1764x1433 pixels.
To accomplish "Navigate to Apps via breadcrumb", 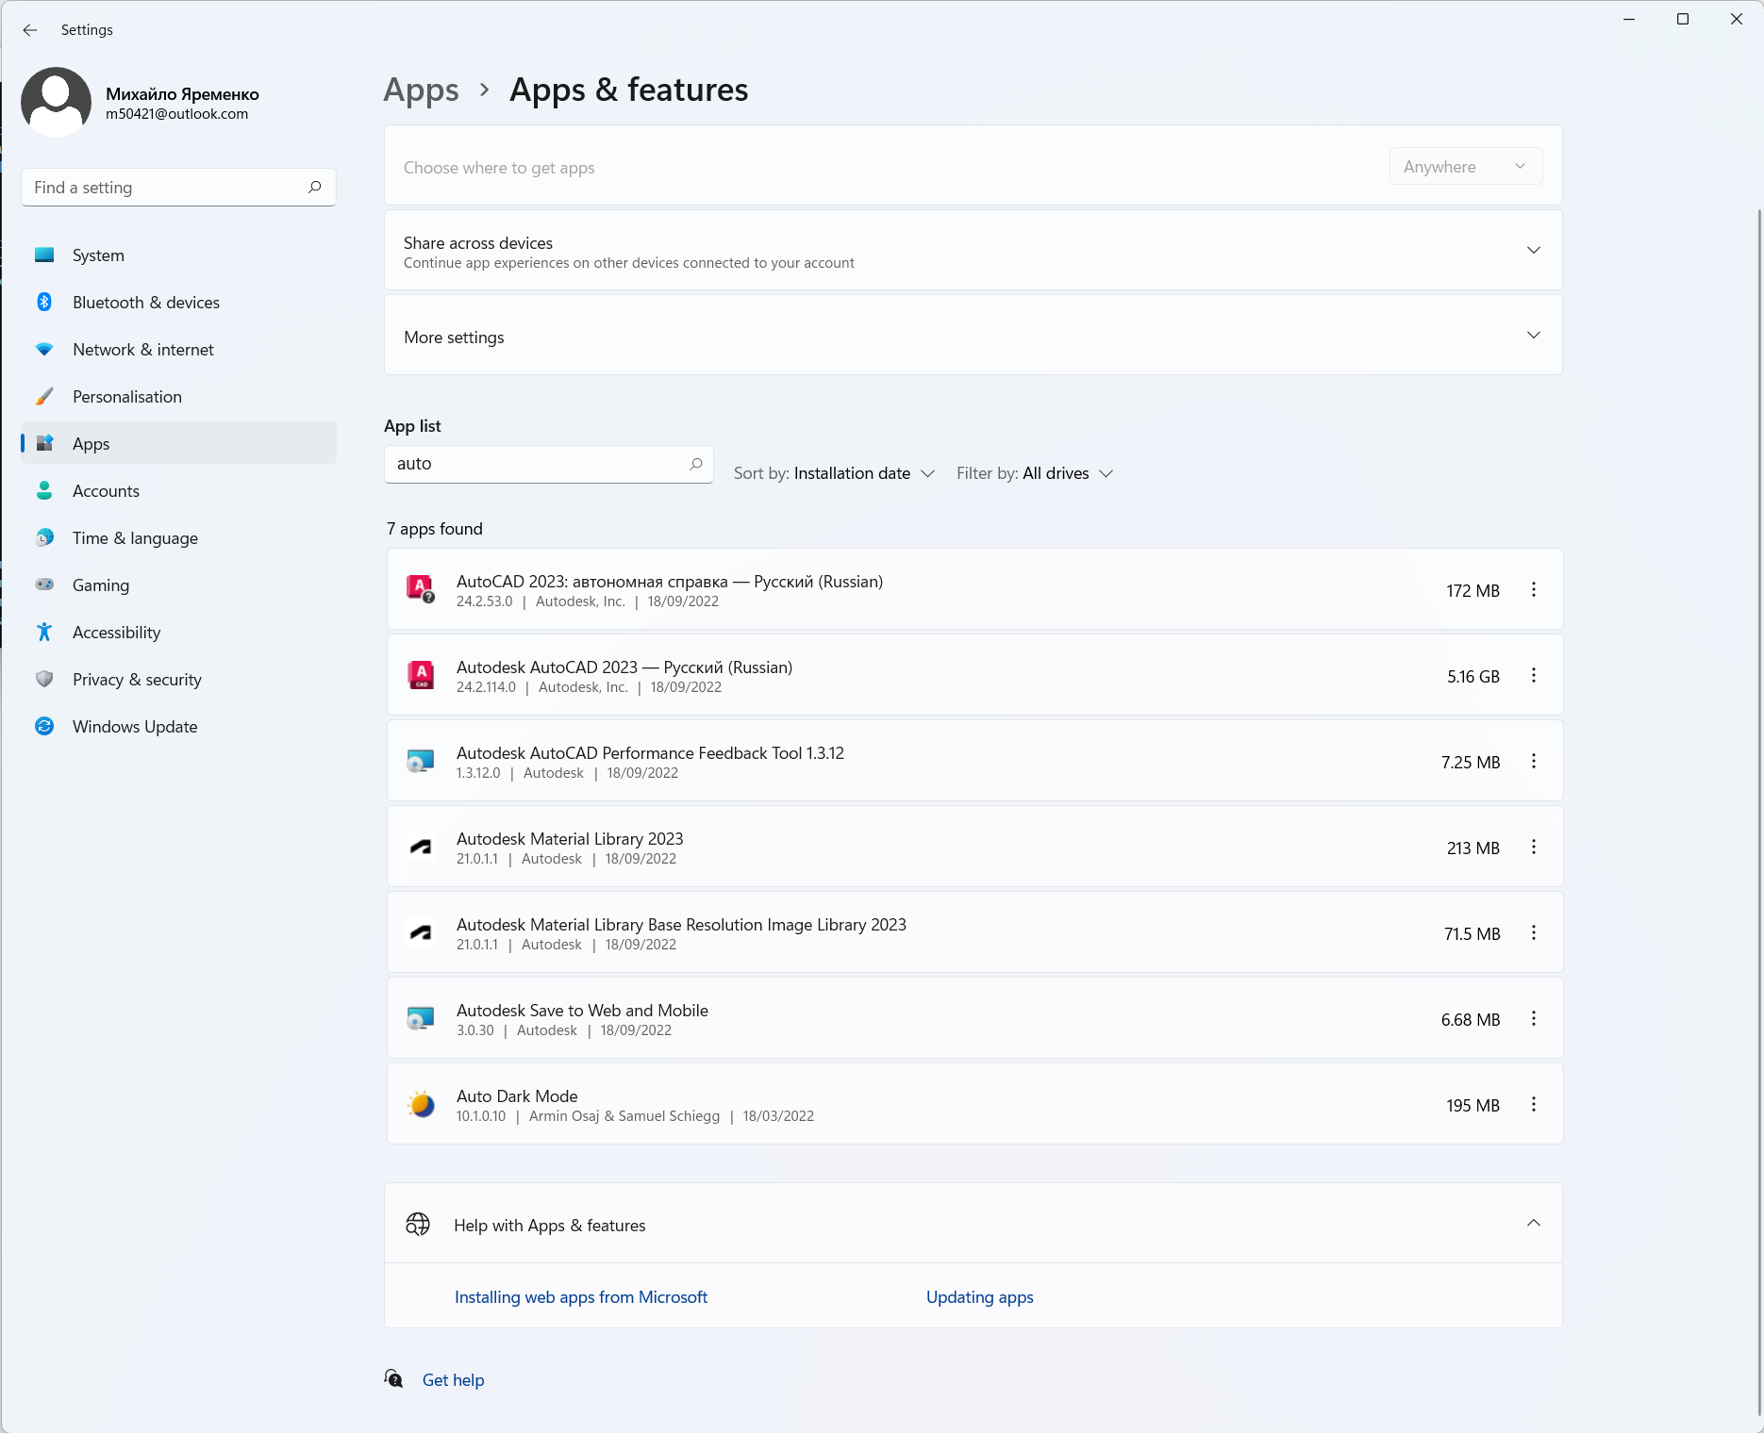I will pos(421,91).
